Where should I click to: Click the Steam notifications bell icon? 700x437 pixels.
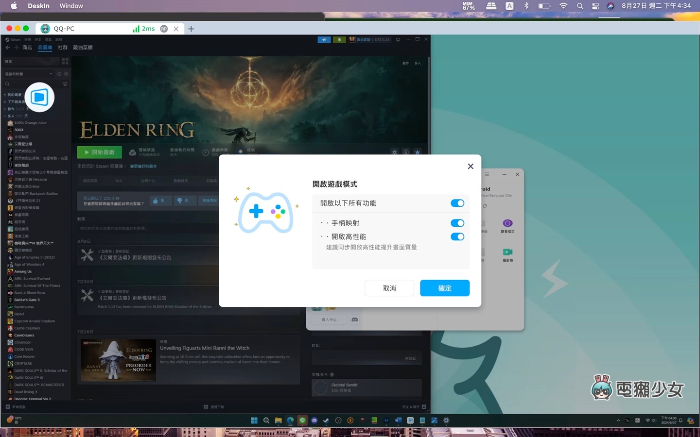click(x=339, y=39)
